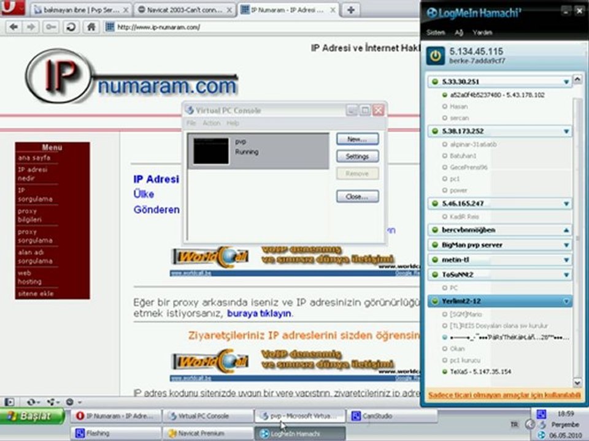This screenshot has height=441, width=589.
Task: Reload the page with refresh icon
Action: coord(71,27)
